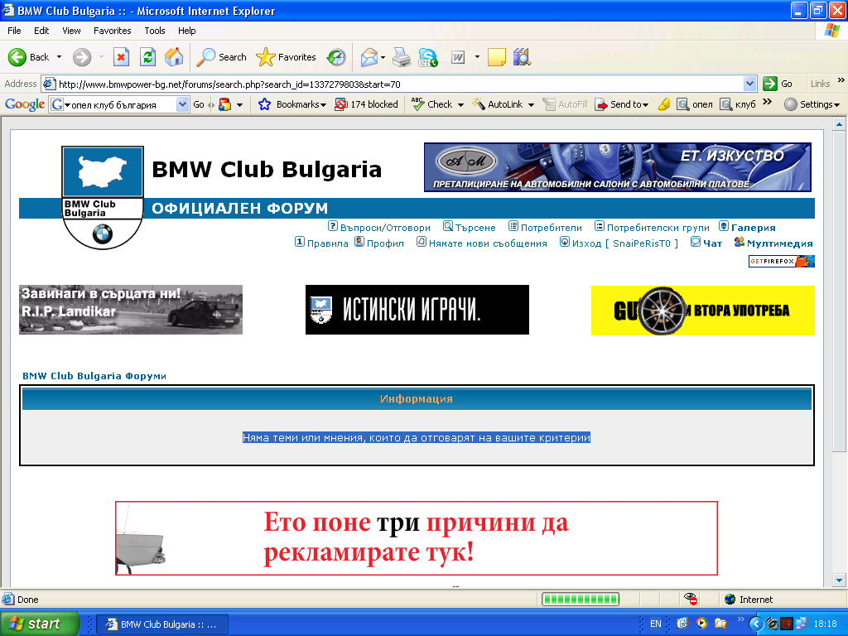Click the Mail envelope icon
The height and width of the screenshot is (636, 848).
point(369,57)
